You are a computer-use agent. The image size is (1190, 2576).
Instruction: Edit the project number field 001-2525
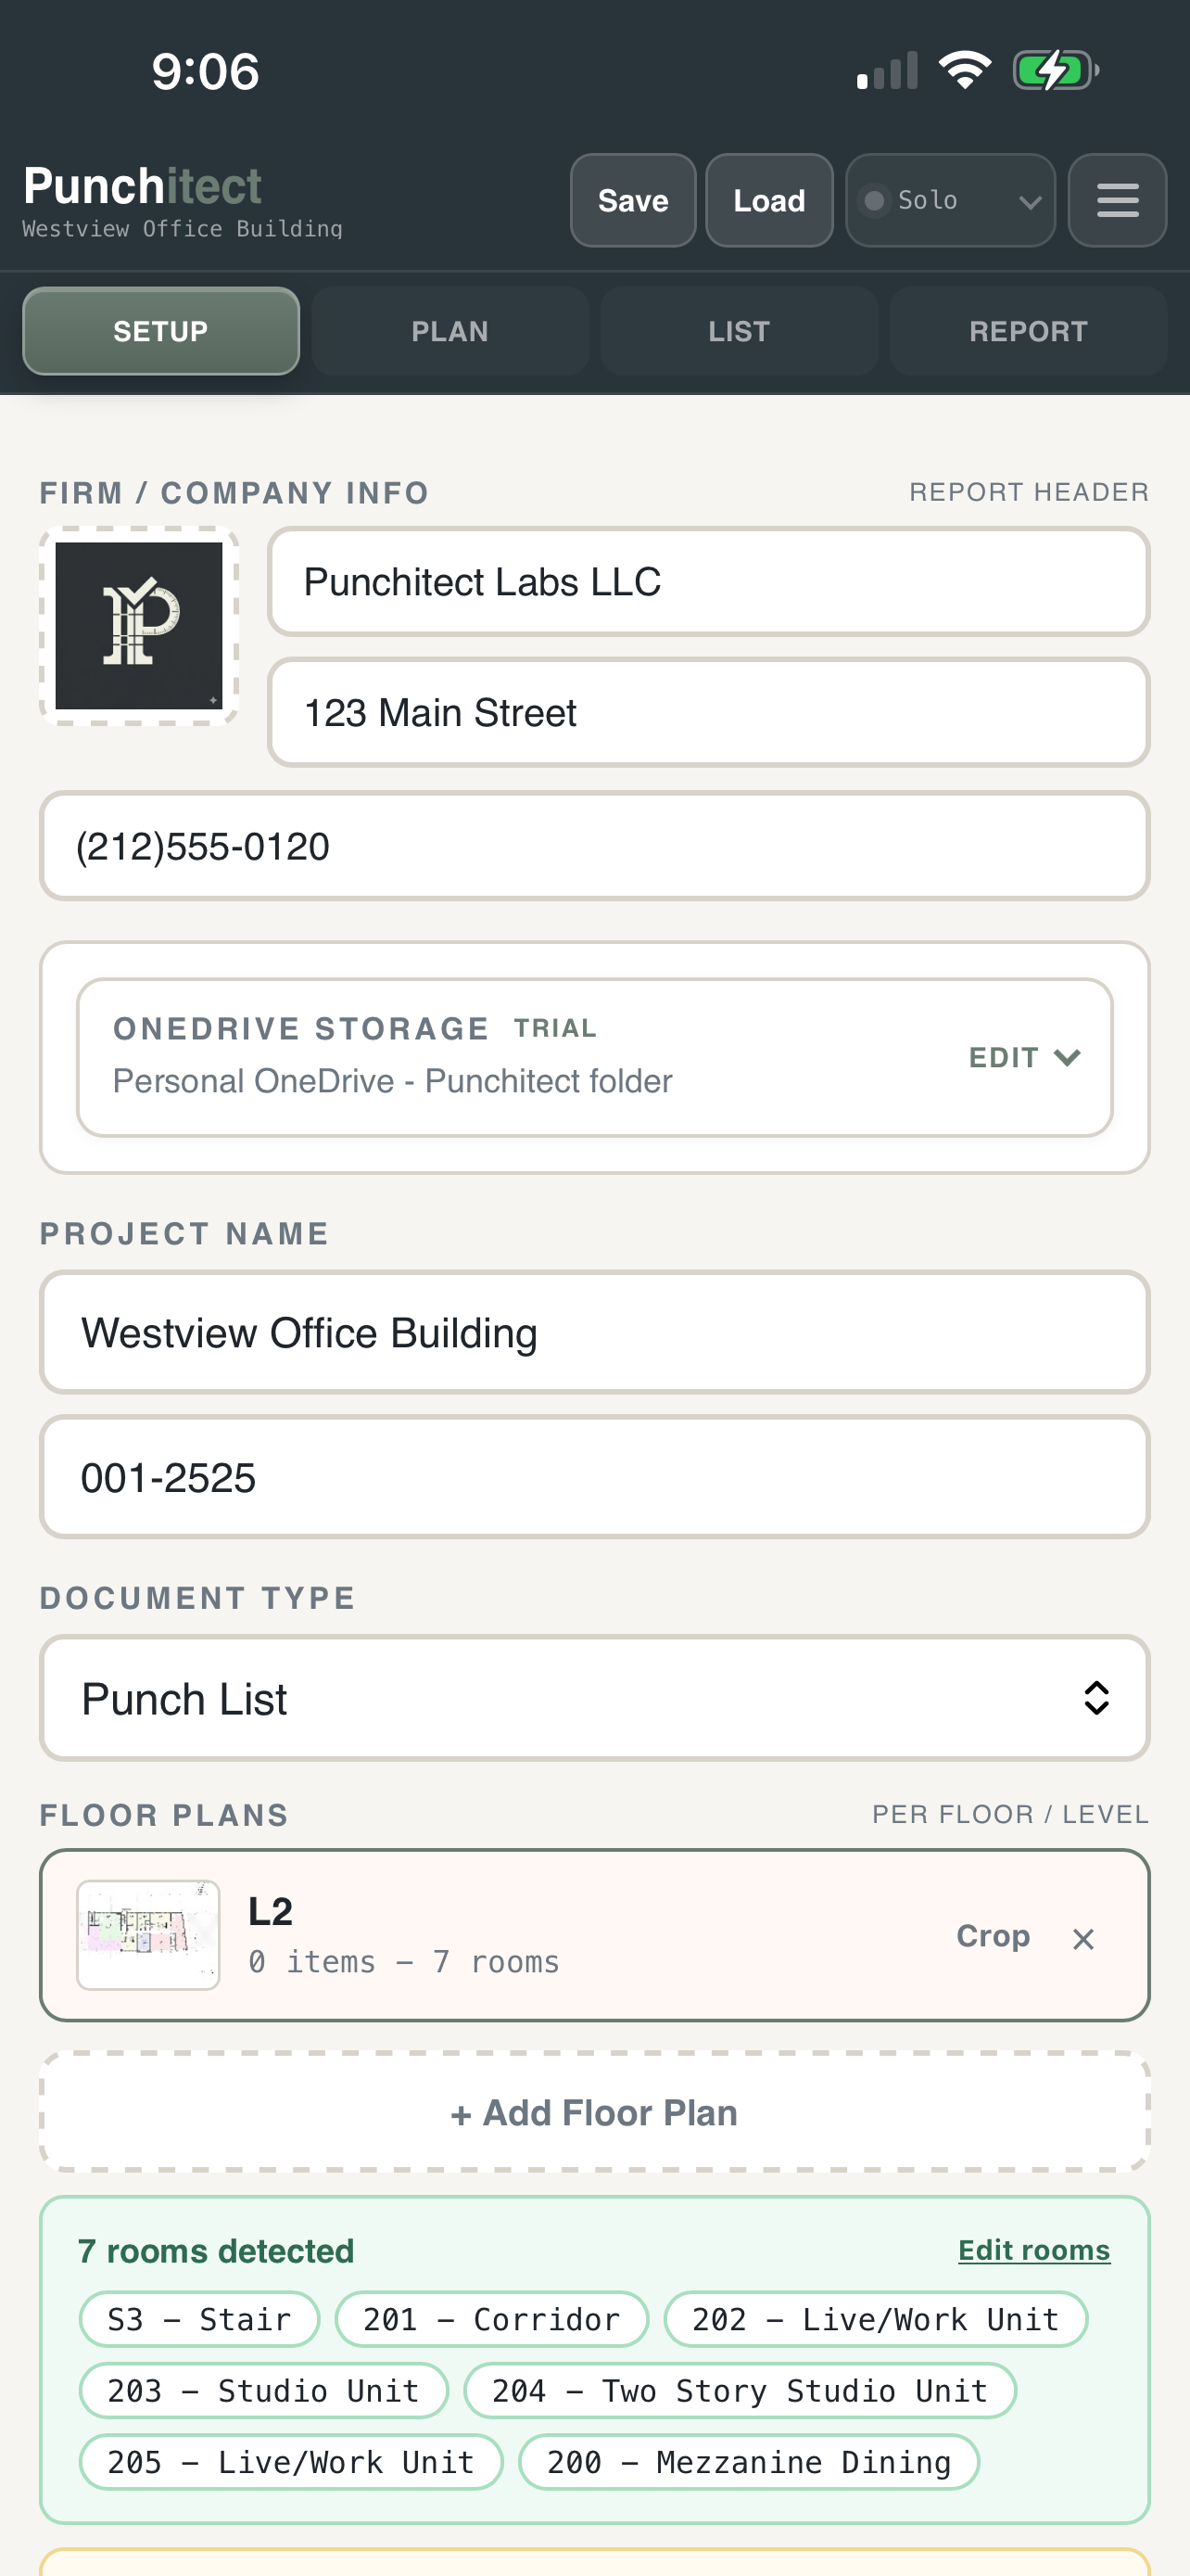[594, 1477]
